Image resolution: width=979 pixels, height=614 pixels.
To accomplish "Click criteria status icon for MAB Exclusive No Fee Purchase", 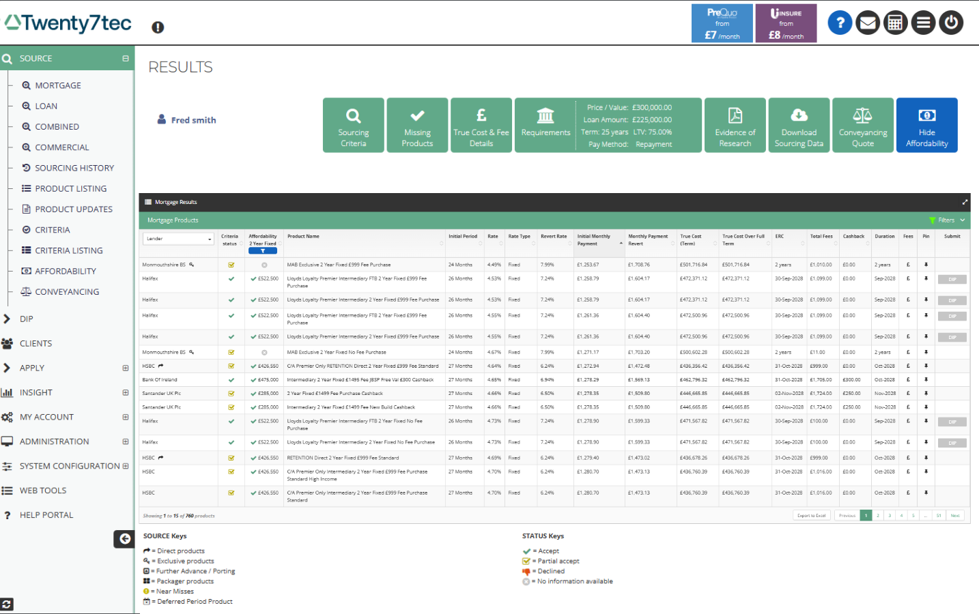I will coord(231,353).
